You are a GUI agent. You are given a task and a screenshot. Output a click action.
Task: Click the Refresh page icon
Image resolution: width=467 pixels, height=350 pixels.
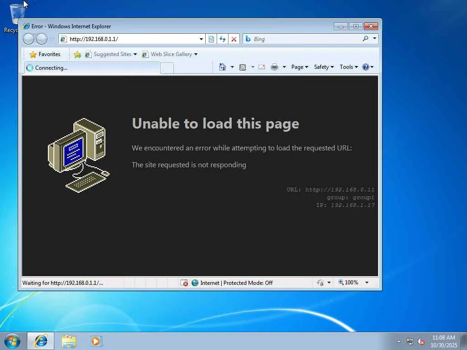pyautogui.click(x=223, y=39)
